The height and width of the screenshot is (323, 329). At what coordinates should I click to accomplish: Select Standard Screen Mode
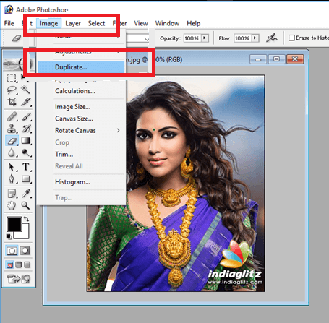pos(9,265)
